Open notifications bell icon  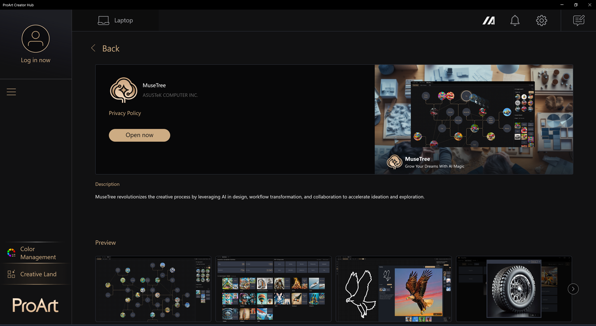click(515, 21)
